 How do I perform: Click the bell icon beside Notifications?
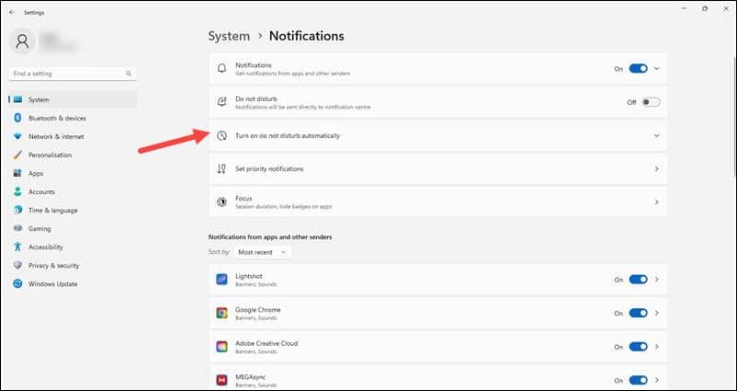tap(221, 69)
